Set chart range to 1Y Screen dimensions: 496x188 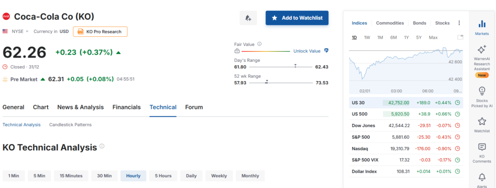pos(406,38)
